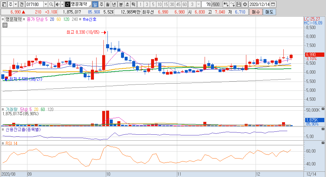Select the 틱 tick chart period
Viewport: 326px width, 177px height.
coord(134,4)
